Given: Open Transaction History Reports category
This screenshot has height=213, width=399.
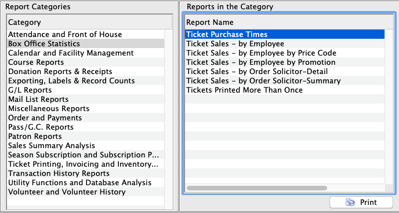Looking at the screenshot, I should 86,174.
